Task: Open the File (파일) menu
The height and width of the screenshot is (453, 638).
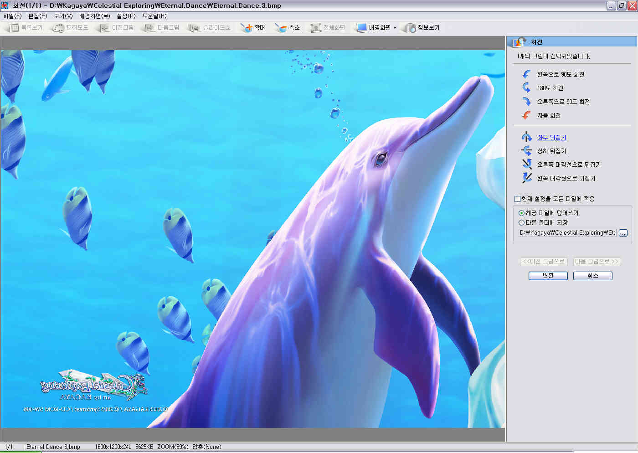Action: (12, 16)
